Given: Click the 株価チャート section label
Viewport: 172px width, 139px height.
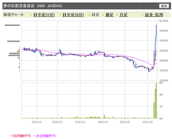Looking at the screenshot, I should [x=14, y=15].
